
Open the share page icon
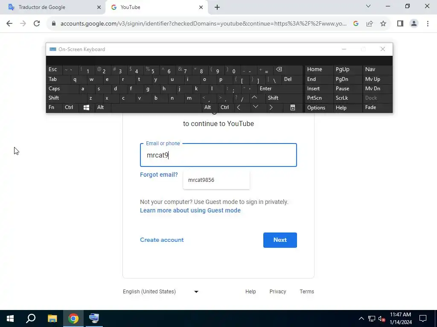pyautogui.click(x=370, y=23)
